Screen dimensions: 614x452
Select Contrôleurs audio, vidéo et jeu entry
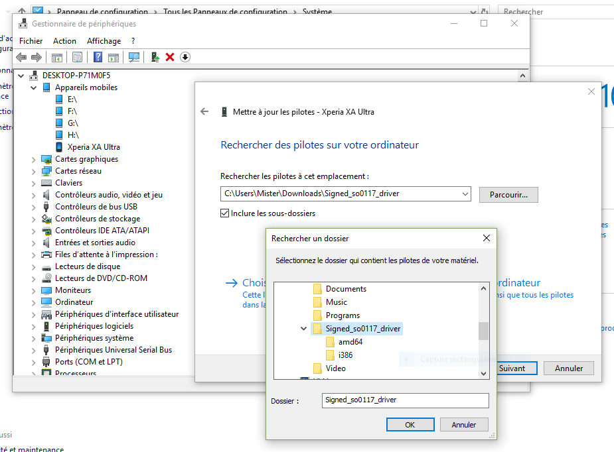[109, 195]
